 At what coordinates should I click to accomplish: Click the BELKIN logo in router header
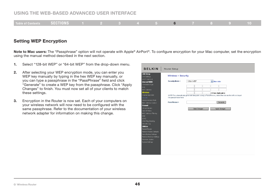(x=151, y=69)
